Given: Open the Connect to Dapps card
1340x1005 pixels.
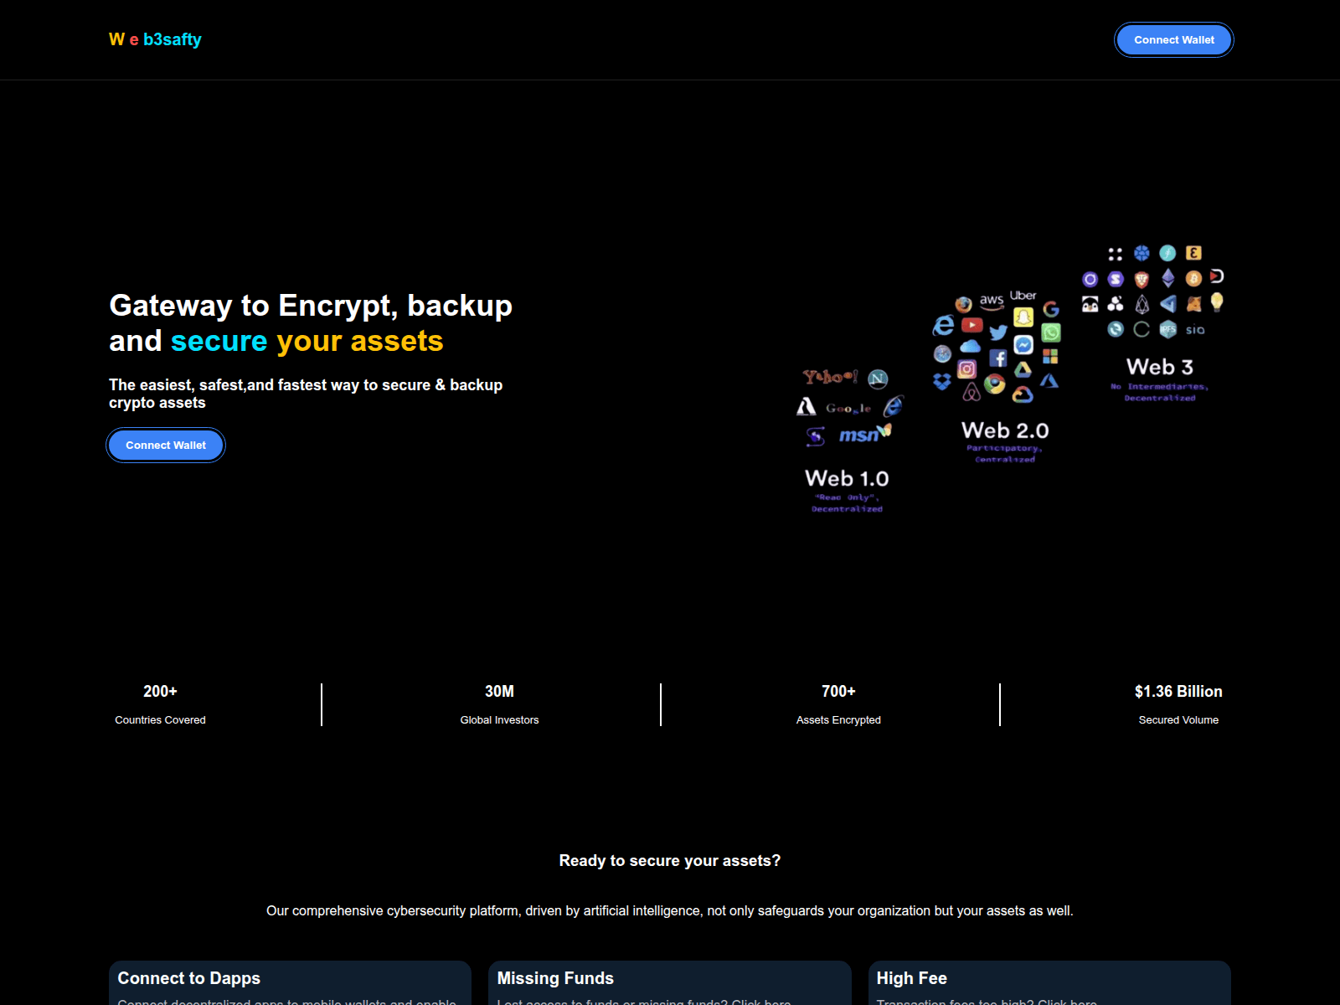Looking at the screenshot, I should (x=290, y=983).
